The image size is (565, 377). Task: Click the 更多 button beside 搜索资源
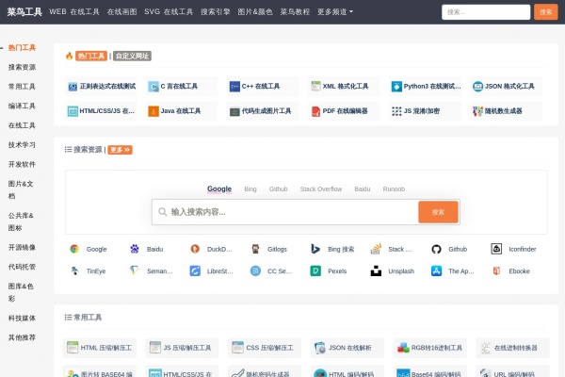121,149
